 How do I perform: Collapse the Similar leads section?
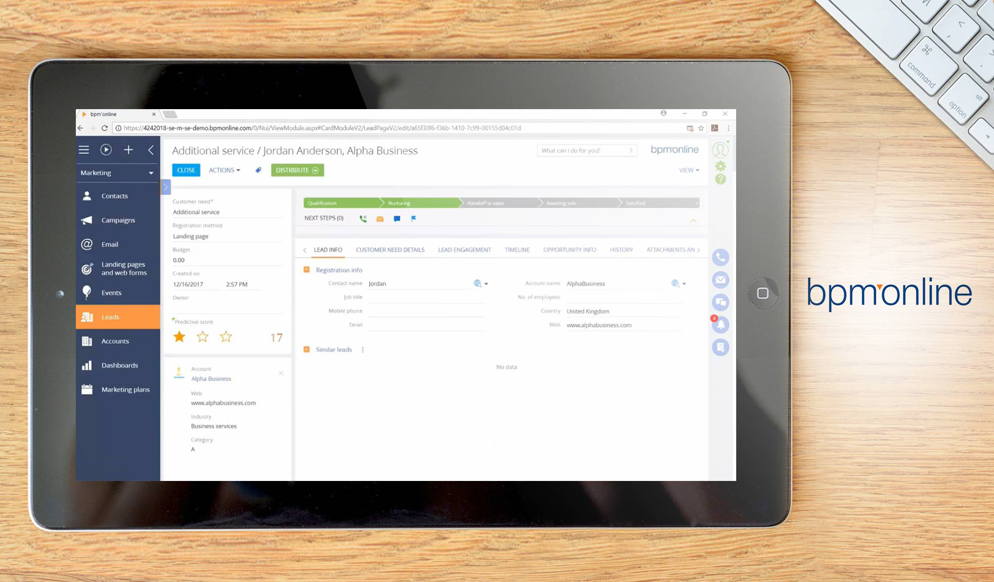[306, 350]
